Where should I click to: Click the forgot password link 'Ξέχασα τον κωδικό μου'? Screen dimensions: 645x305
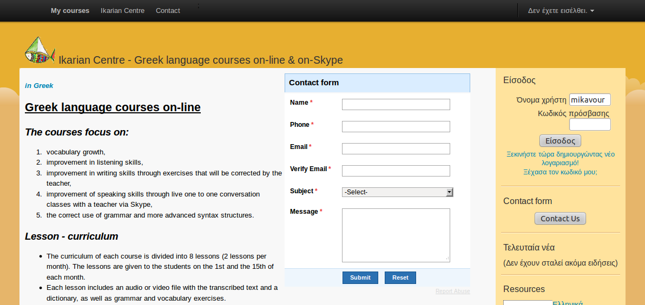click(x=560, y=172)
